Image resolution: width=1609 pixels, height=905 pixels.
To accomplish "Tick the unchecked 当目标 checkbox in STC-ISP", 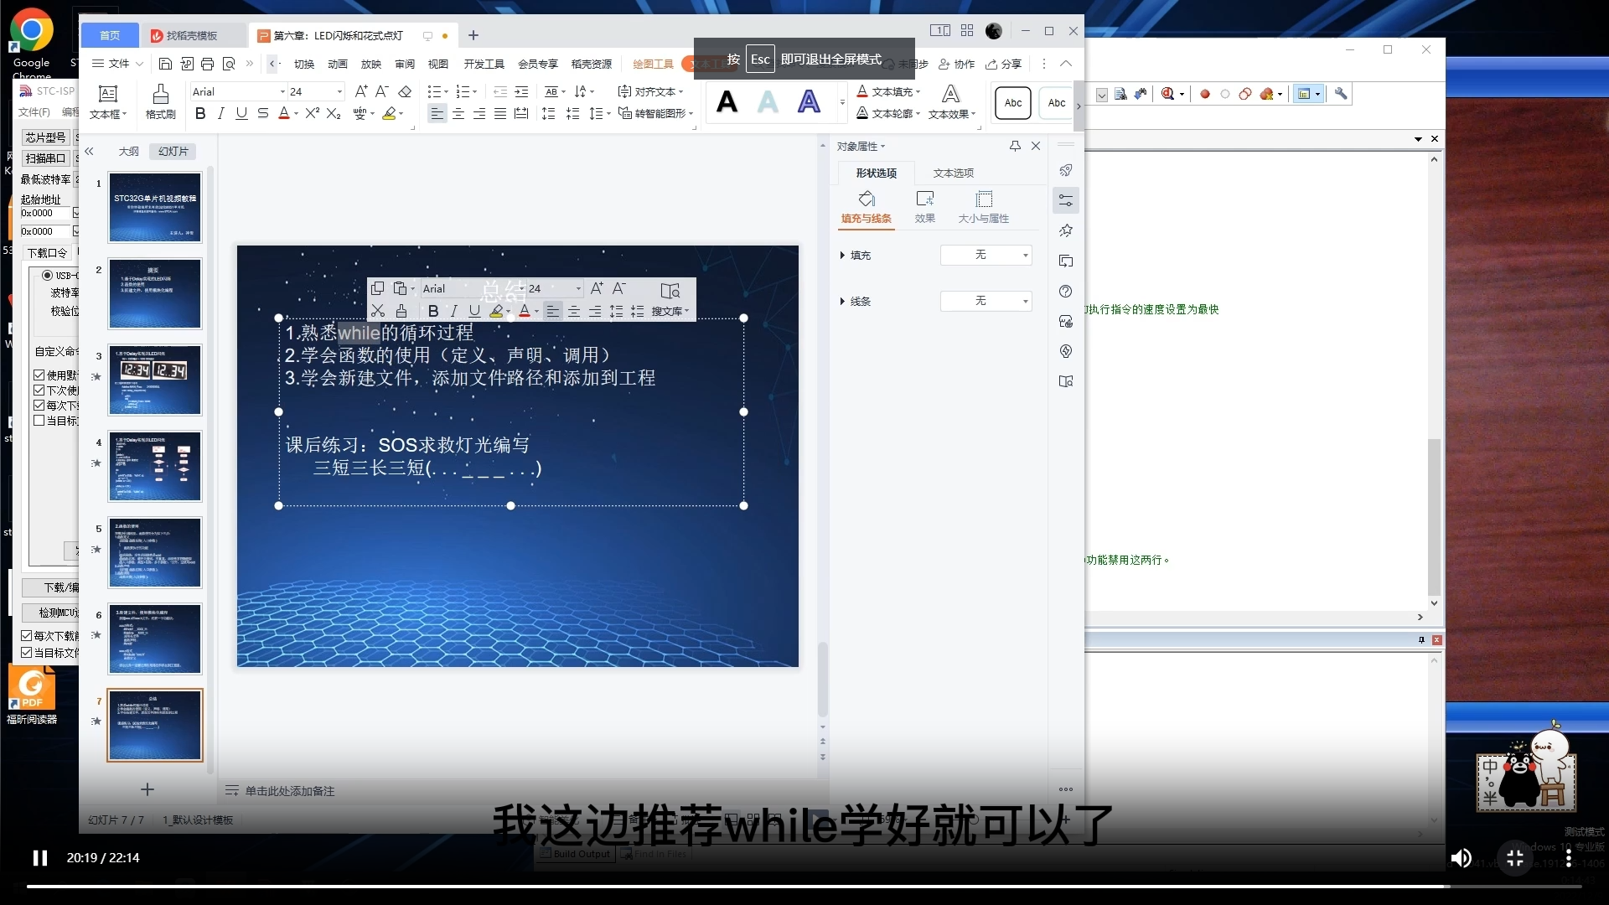I will (x=39, y=421).
